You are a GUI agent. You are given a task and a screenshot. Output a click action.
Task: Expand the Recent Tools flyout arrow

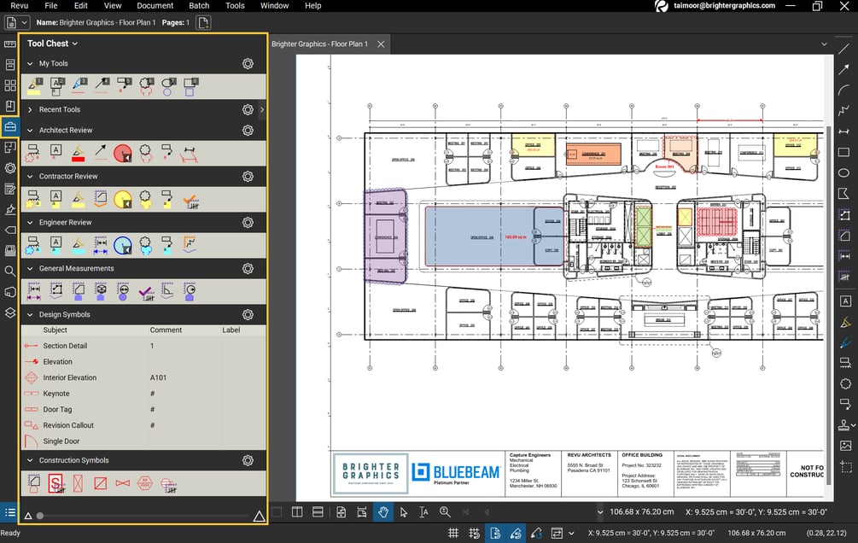point(262,109)
